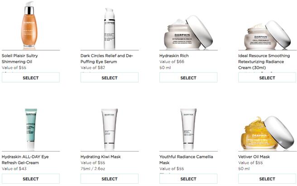Click SELECT under Vetiver Oil Mask
The height and width of the screenshot is (186, 297).
coord(267,179)
